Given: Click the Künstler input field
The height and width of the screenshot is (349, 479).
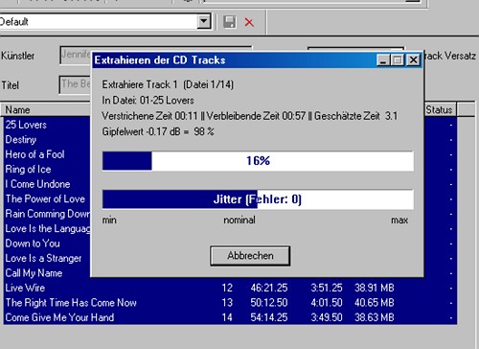Looking at the screenshot, I should click(76, 56).
